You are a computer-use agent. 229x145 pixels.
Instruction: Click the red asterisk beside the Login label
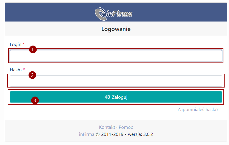point(24,44)
